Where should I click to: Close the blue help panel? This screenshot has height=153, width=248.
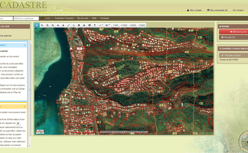(25, 45)
